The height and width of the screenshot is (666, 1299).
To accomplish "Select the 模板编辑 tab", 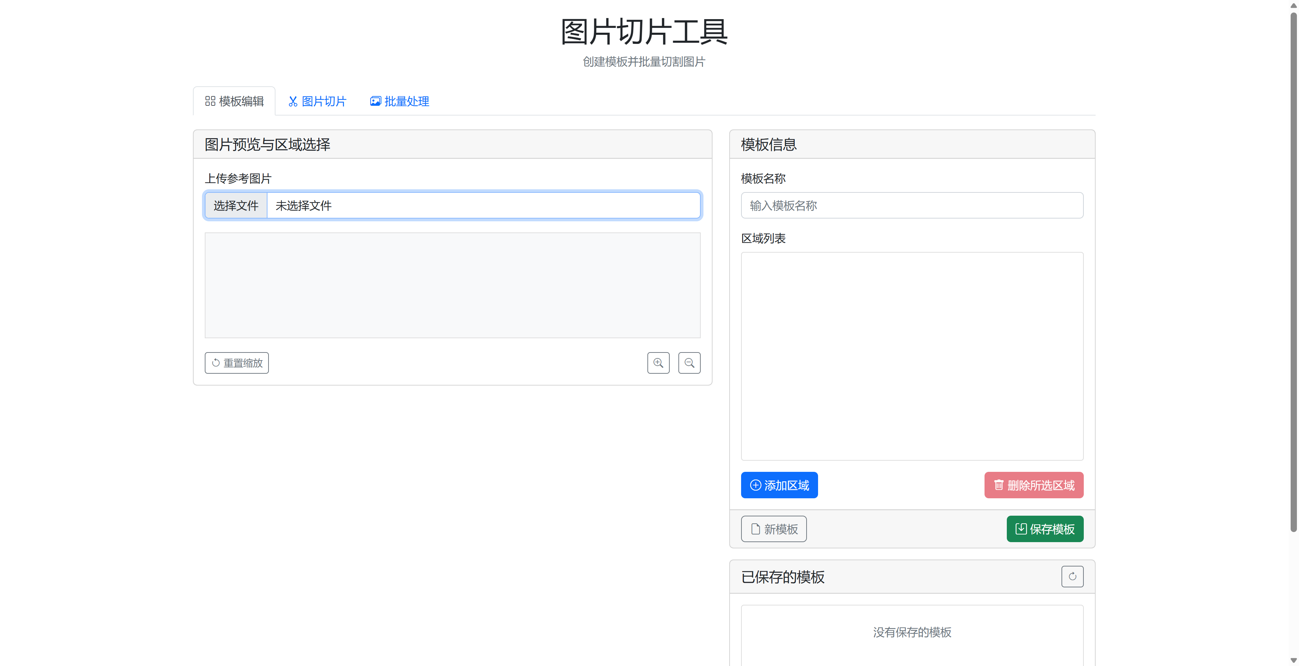I will [234, 101].
